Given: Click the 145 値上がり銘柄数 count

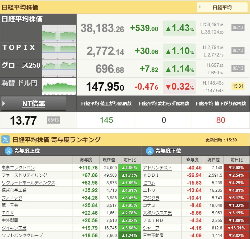Looking at the screenshot, I should 106,120.
